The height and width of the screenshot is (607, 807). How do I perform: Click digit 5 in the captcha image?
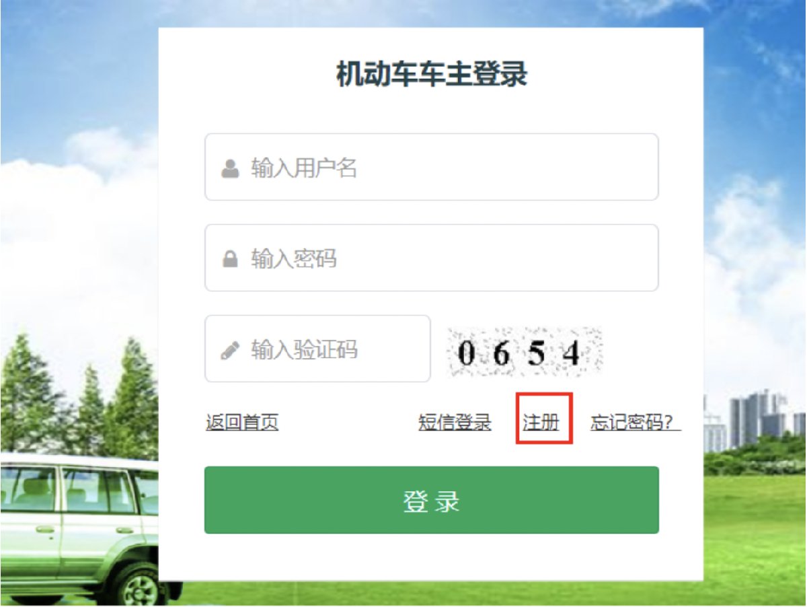536,353
